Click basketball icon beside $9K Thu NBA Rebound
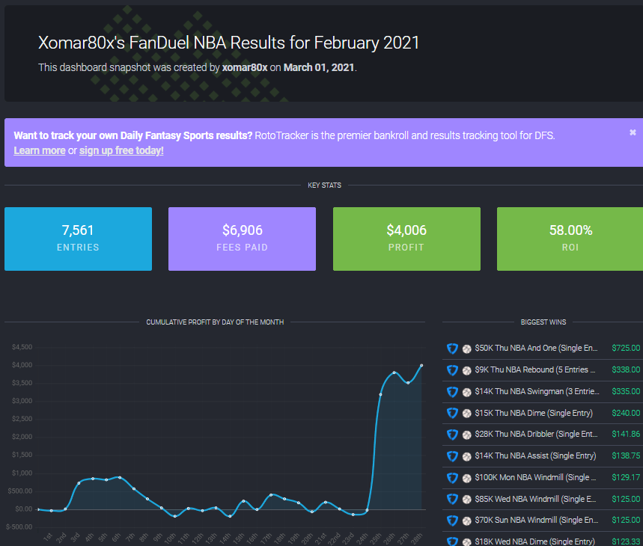 tap(466, 371)
